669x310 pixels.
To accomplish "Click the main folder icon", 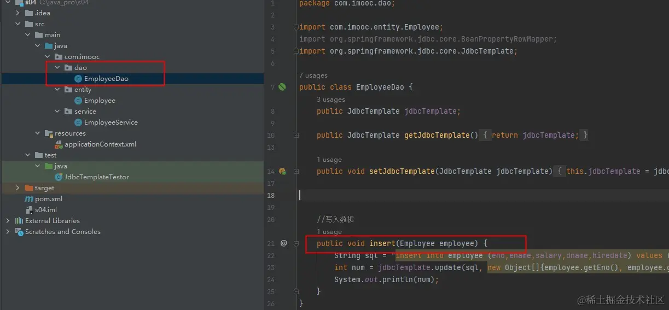I will pyautogui.click(x=39, y=35).
